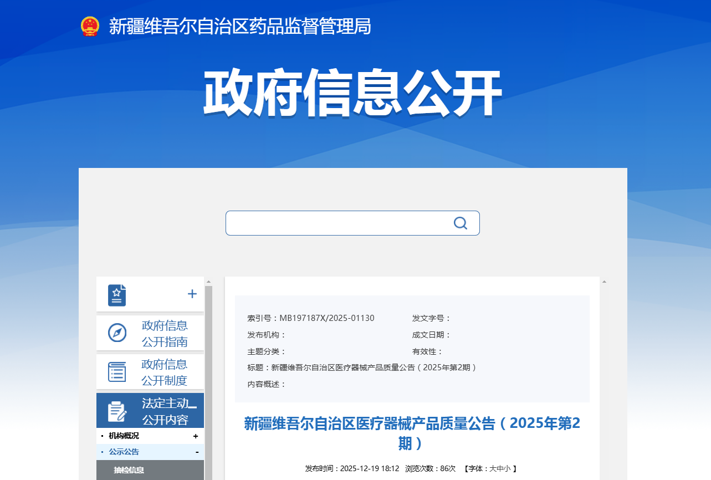
Task: Set font size to 大 (large)
Action: (x=492, y=468)
